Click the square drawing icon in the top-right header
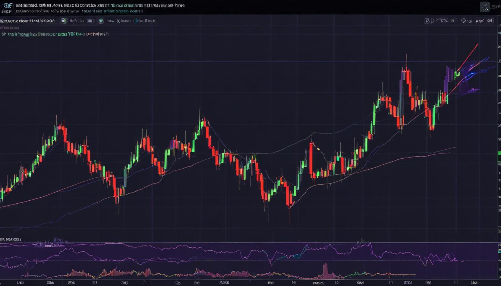The width and height of the screenshot is (501, 286). (x=484, y=6)
